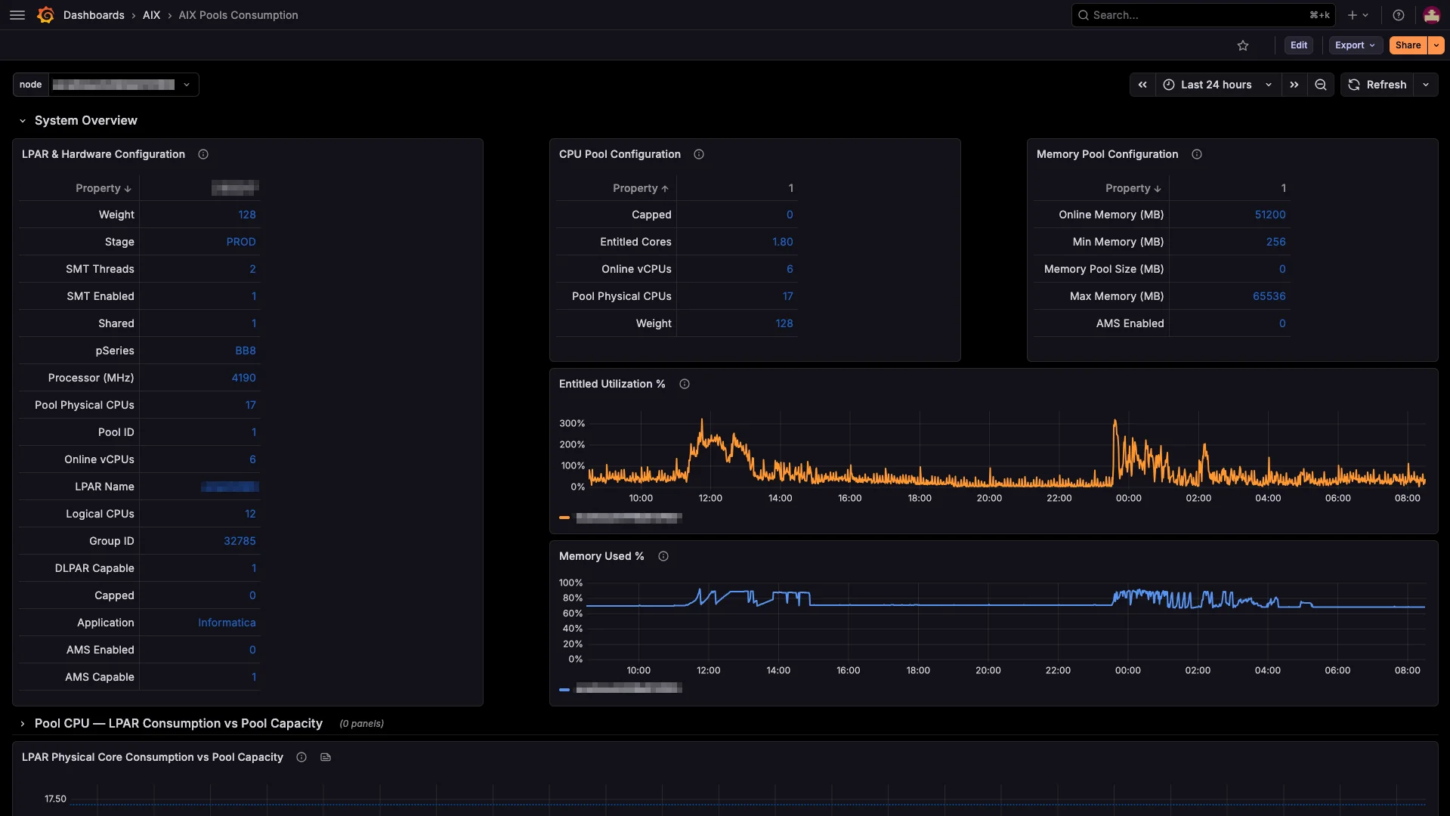Open the help icon in the top bar
Image resolution: width=1450 pixels, height=816 pixels.
click(x=1398, y=15)
